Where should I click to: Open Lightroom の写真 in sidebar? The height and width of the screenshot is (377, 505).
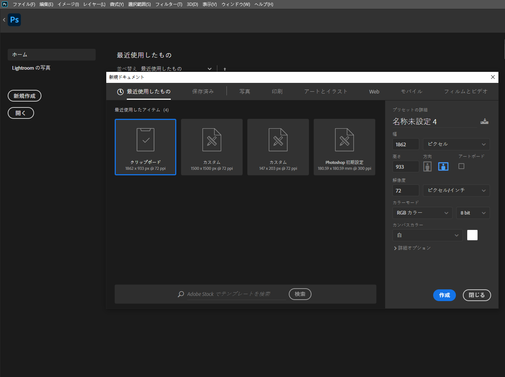click(x=31, y=68)
